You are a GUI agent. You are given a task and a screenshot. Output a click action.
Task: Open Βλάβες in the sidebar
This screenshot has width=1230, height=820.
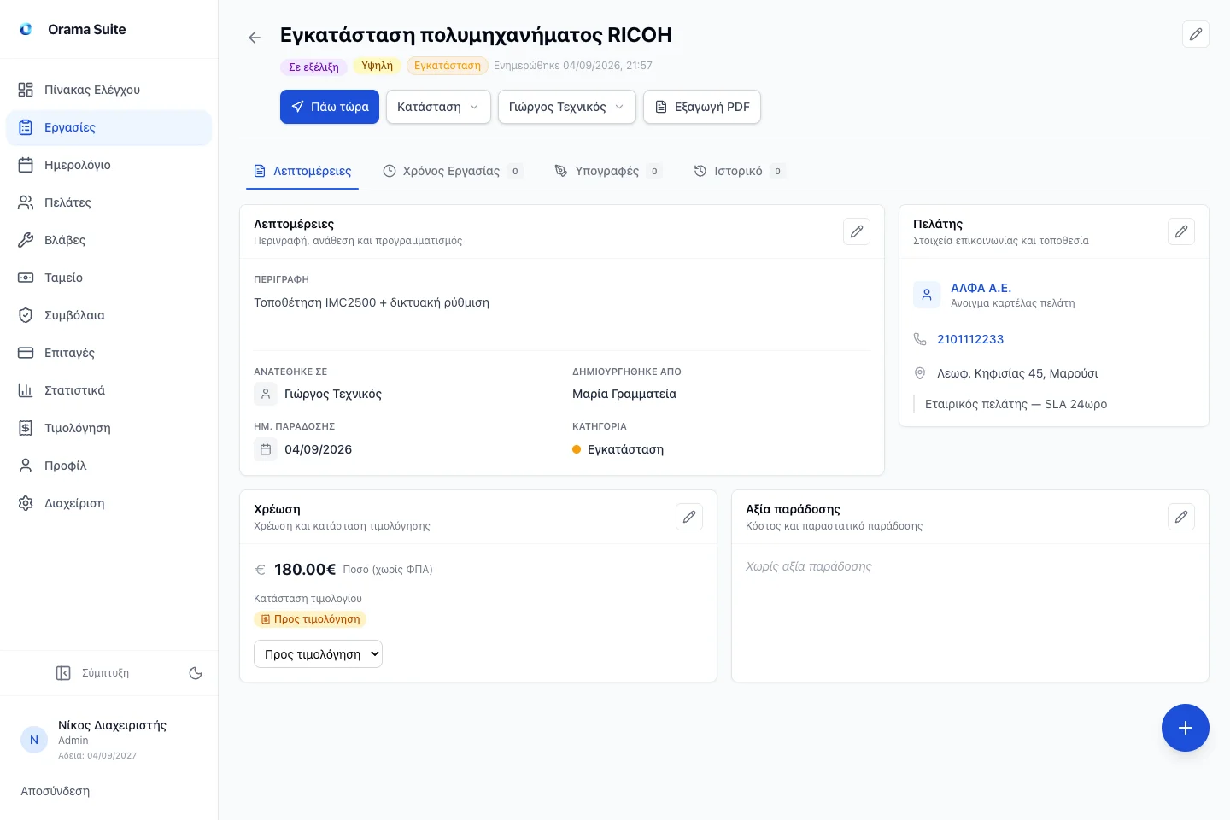[109, 240]
